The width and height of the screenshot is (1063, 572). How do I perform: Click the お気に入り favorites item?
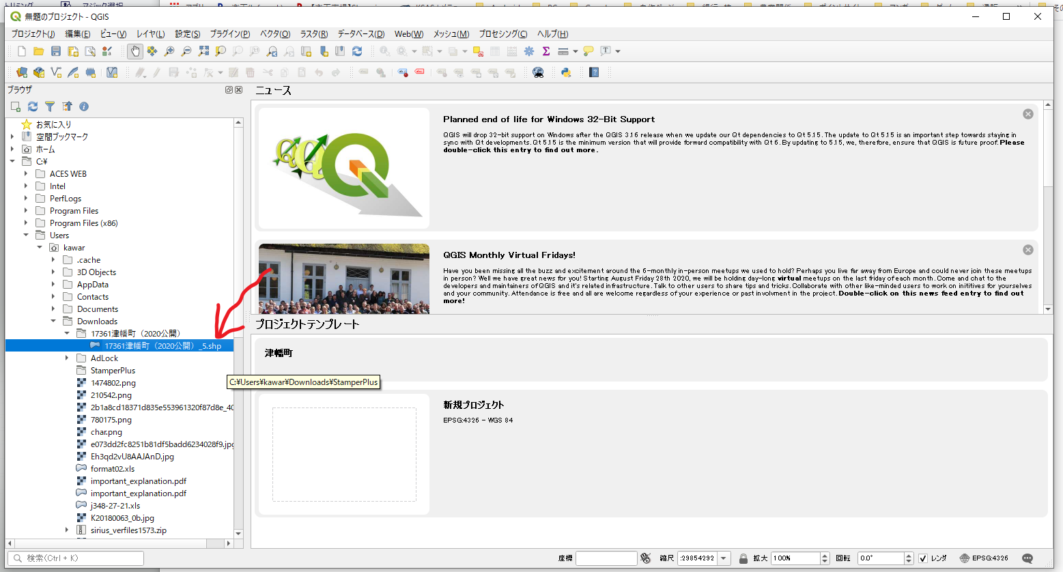pos(53,125)
